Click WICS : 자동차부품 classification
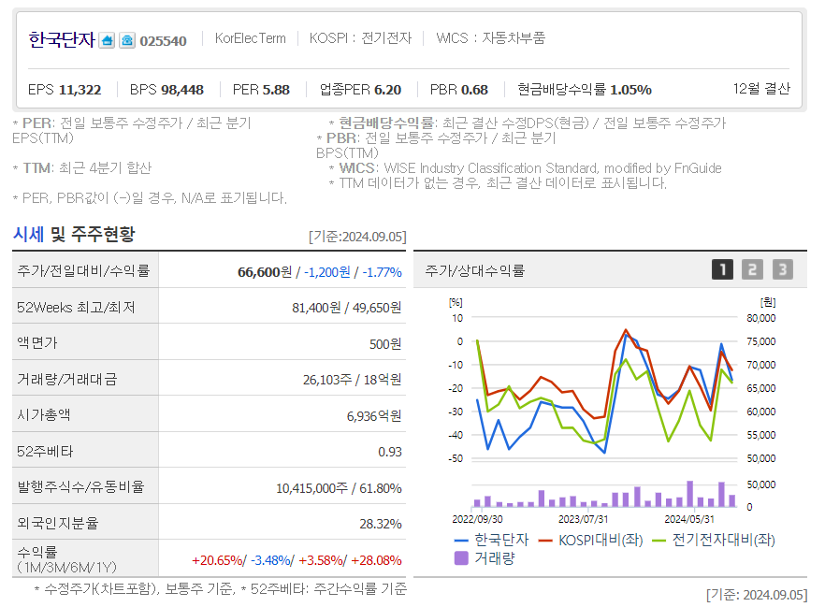Screen dimensions: 825x607 click(x=490, y=38)
